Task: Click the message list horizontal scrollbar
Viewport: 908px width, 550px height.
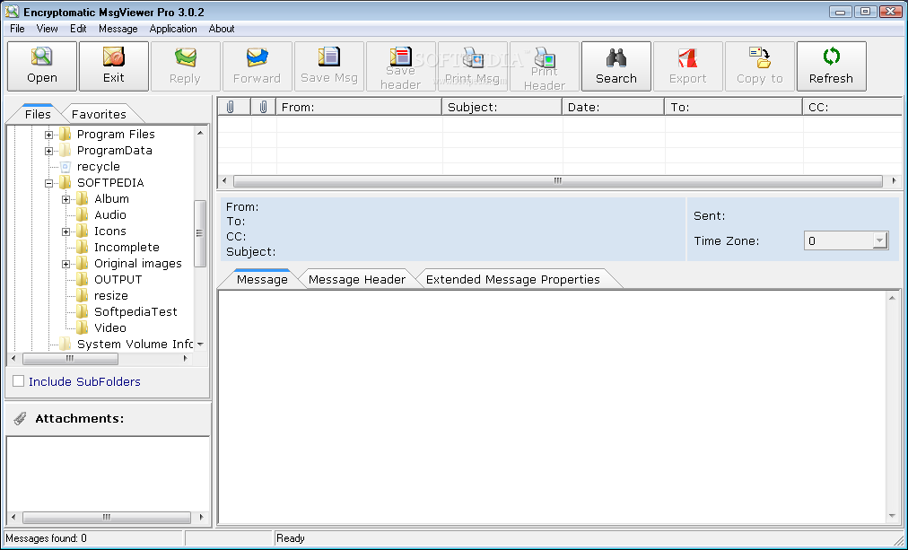Action: click(x=558, y=180)
